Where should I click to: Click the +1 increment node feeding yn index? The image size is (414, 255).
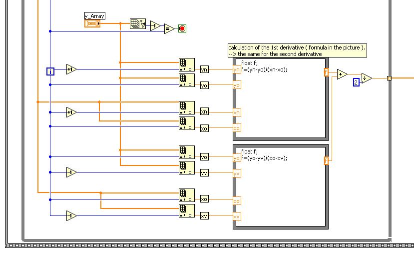(x=71, y=69)
